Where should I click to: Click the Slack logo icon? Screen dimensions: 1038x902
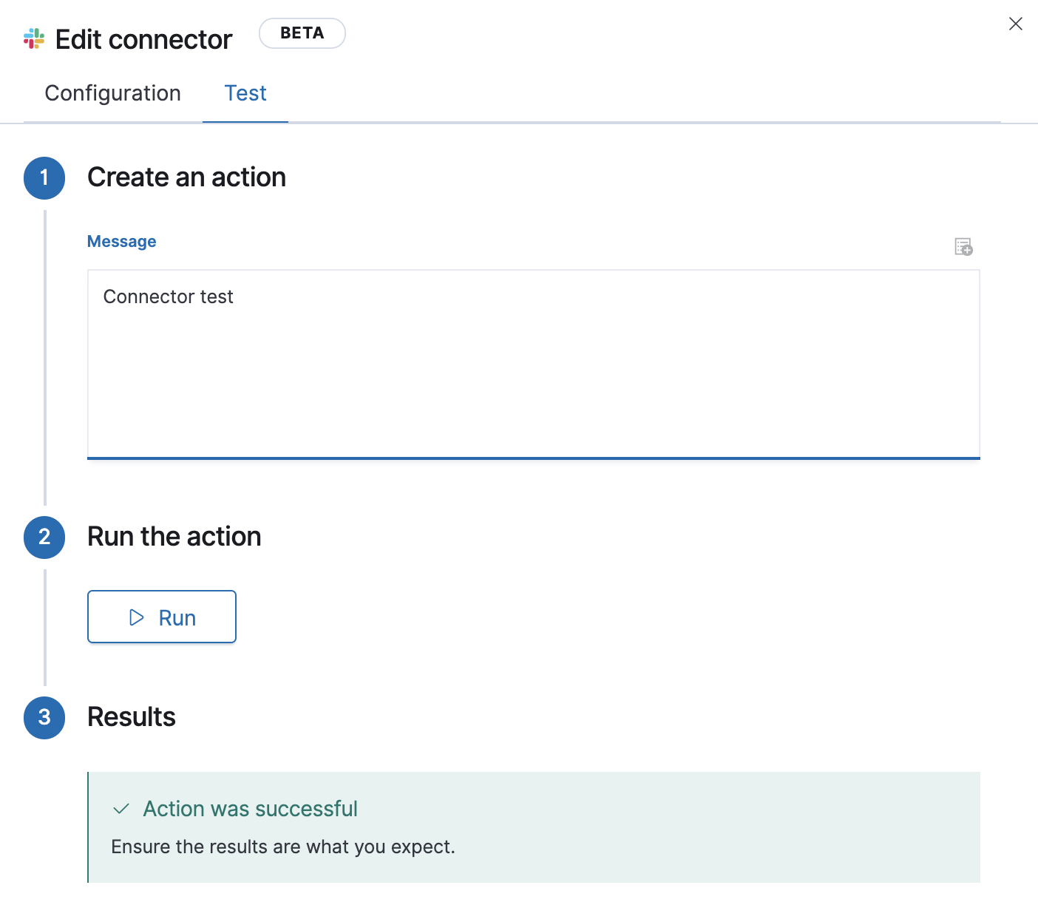(34, 38)
